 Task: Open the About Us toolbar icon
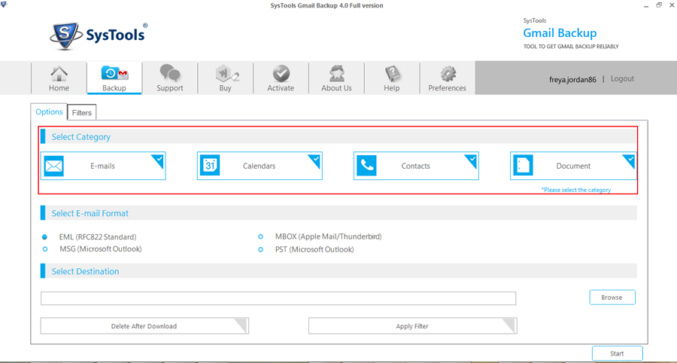click(336, 74)
